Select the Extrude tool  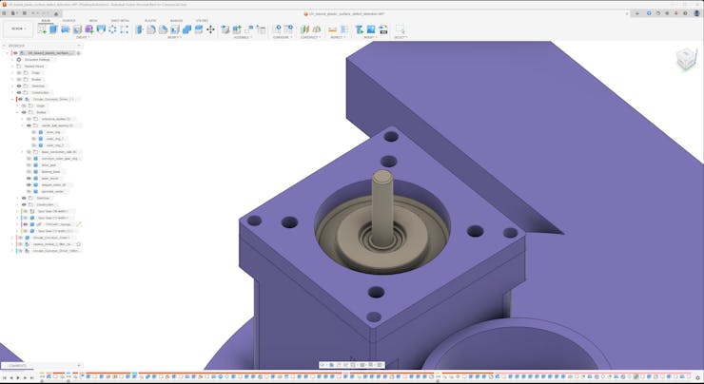[54, 29]
